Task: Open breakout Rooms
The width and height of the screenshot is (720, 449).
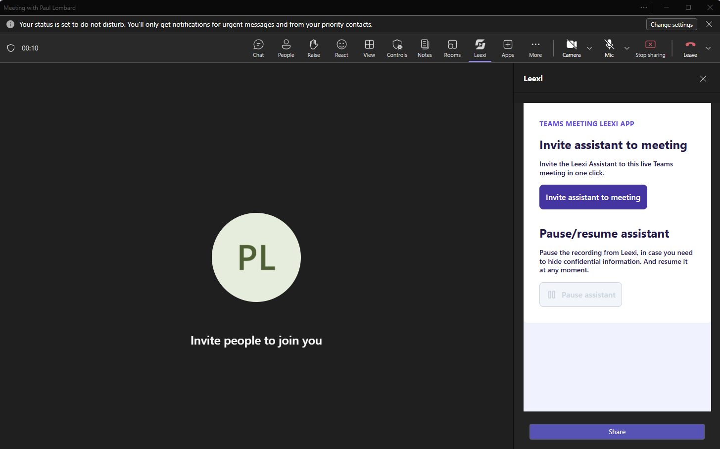Action: coord(452,48)
